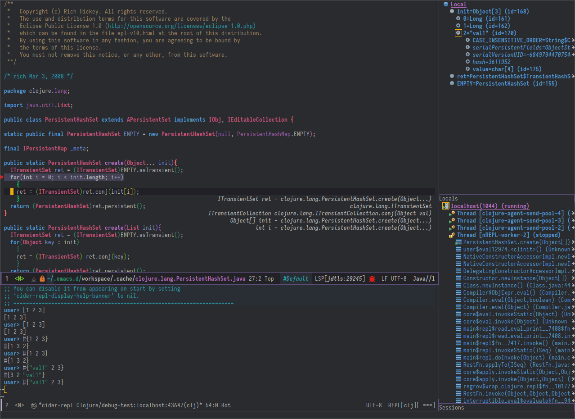Screen dimensions: 575x419
Task: Click the localhost(1044) (running) session link
Action: tap(490, 206)
